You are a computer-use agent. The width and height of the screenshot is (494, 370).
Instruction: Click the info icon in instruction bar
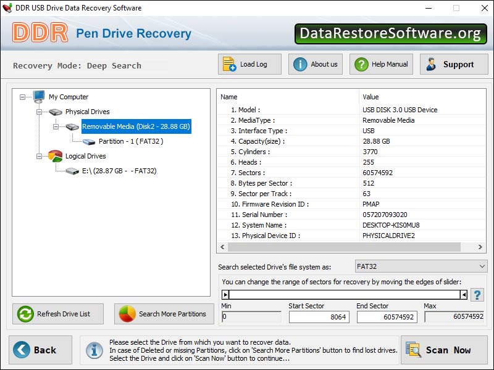[94, 350]
